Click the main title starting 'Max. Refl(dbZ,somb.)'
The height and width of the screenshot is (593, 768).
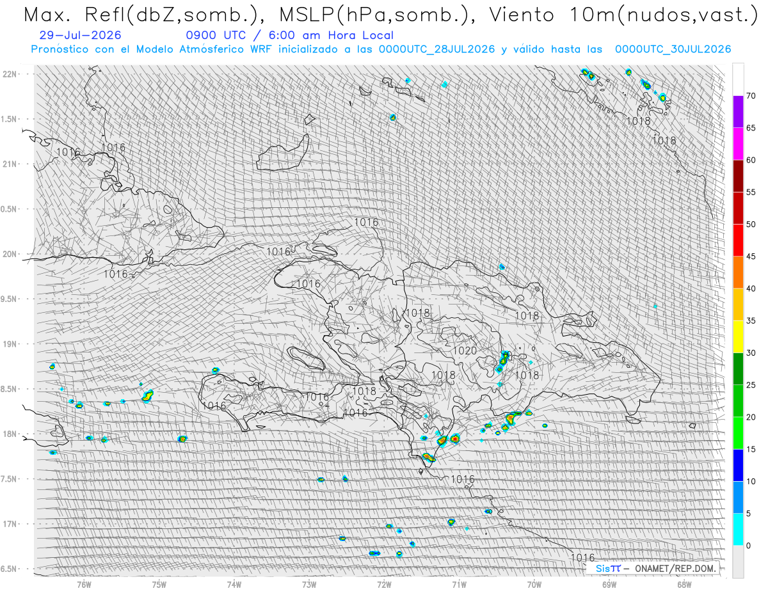tap(390, 14)
